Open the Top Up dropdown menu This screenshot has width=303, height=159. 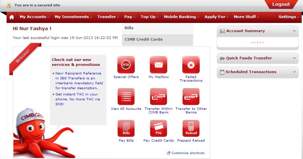(x=150, y=17)
